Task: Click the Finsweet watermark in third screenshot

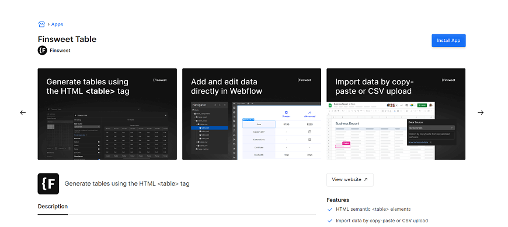Action: click(448, 80)
